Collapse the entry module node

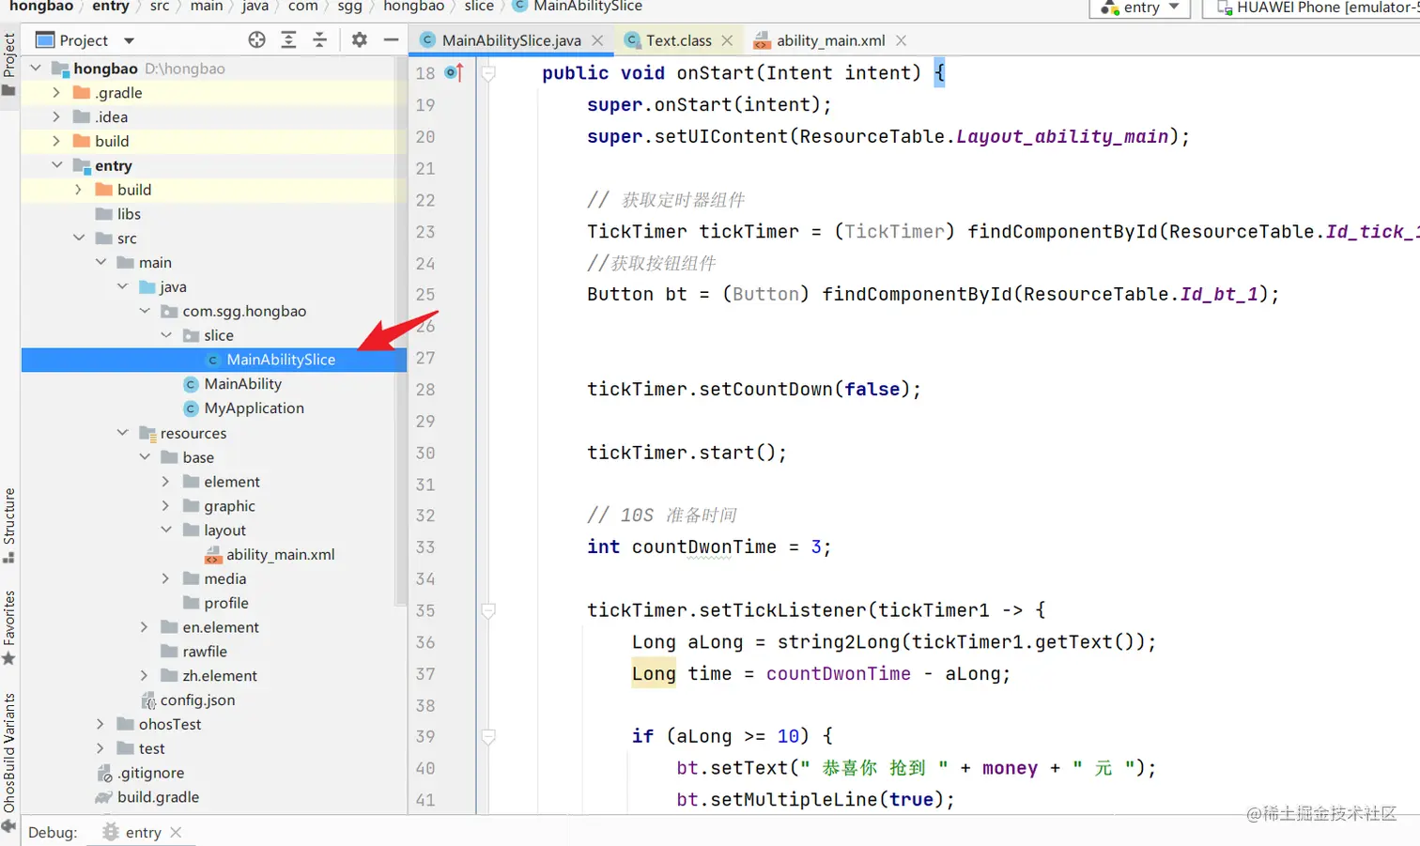56,165
